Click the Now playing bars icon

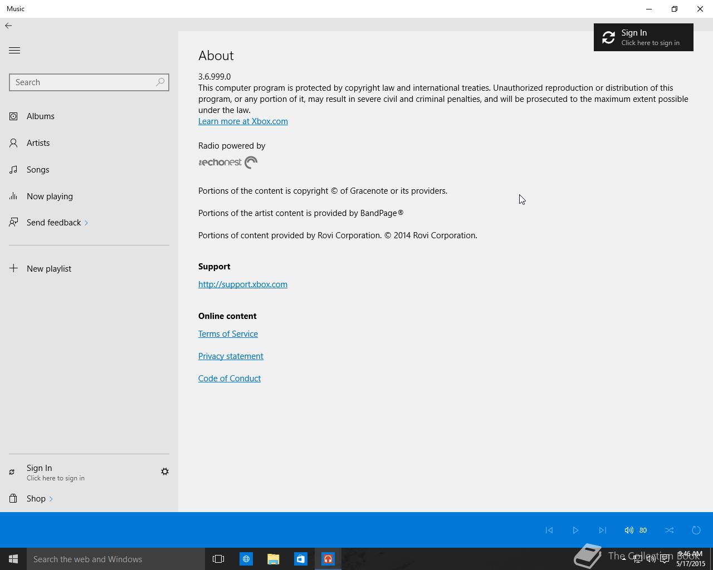[x=13, y=196]
